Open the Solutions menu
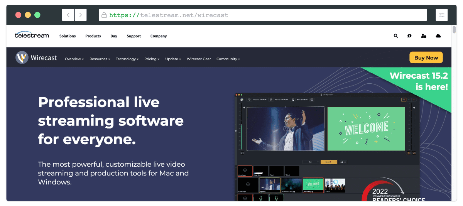This screenshot has height=206, width=463. (68, 36)
